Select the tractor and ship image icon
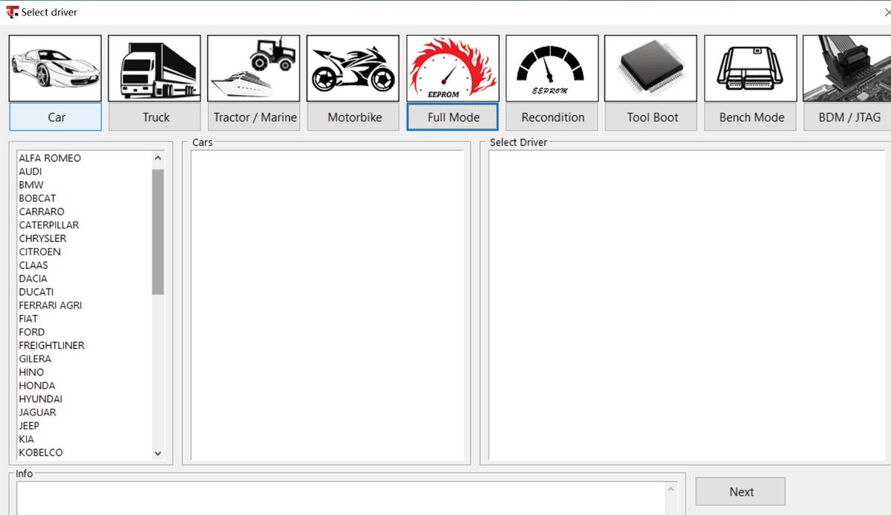 (254, 68)
